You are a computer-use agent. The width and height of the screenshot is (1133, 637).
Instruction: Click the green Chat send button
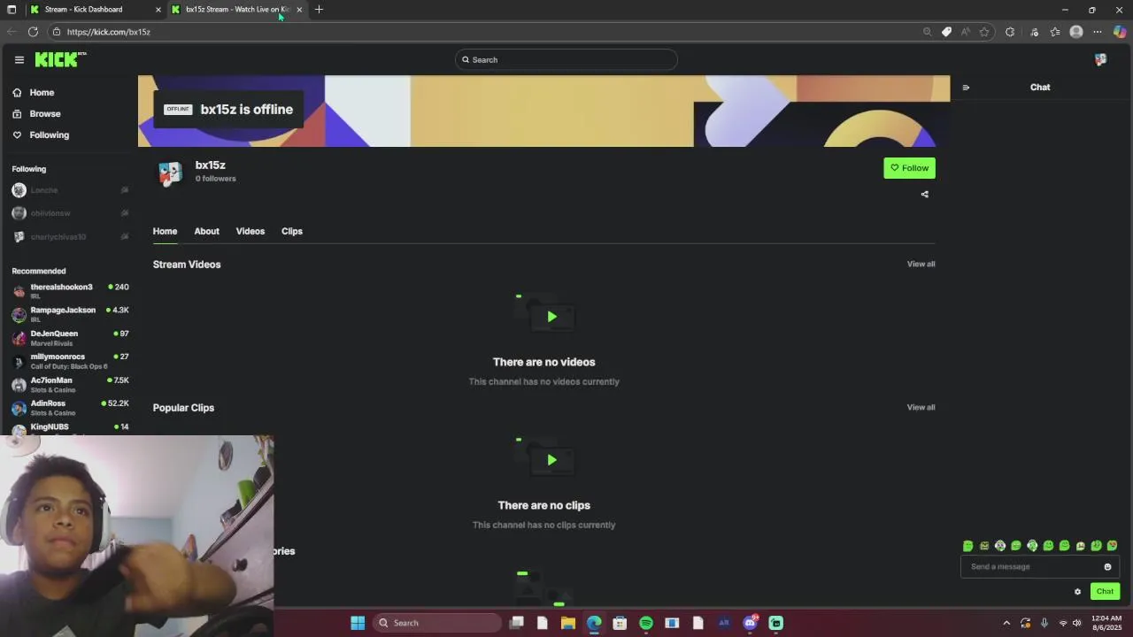tap(1105, 592)
